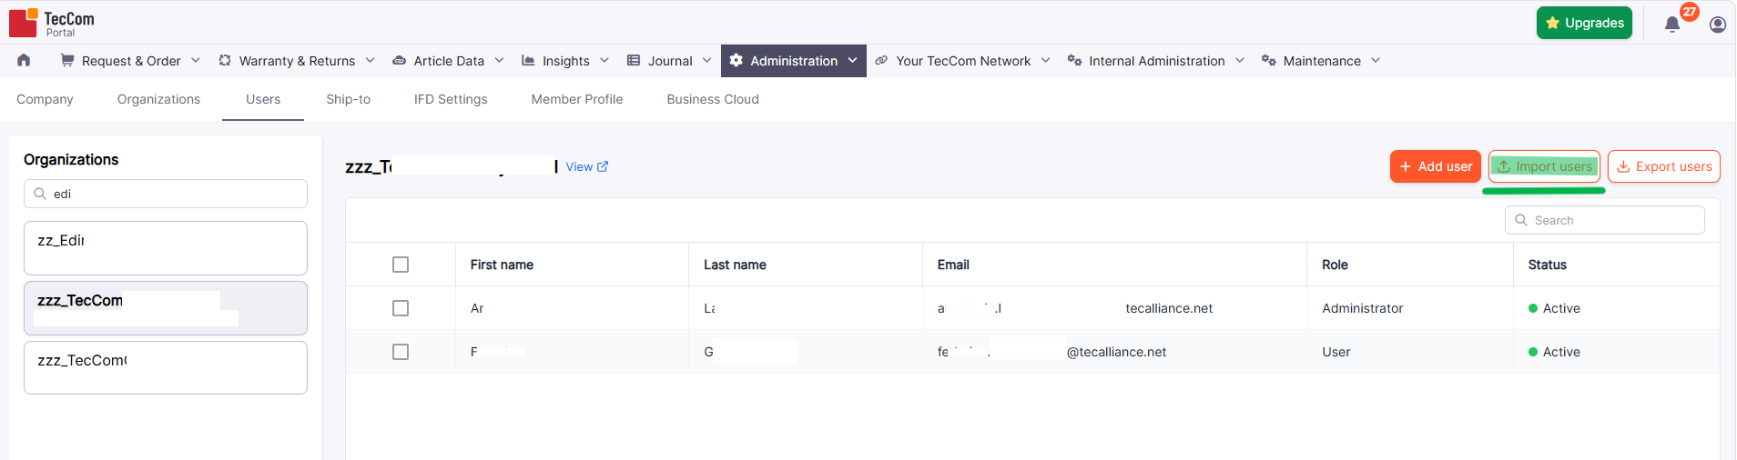Click the shopping cart icon for Request & Order

pyautogui.click(x=67, y=60)
